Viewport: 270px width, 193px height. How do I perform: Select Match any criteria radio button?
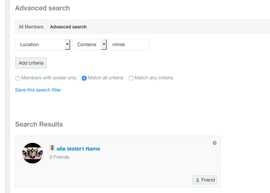(131, 78)
